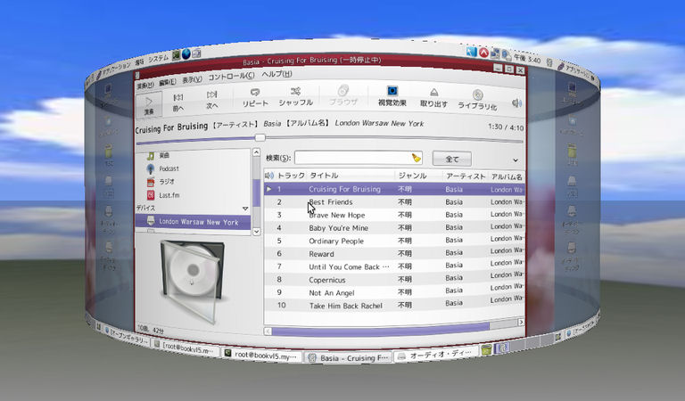Click the trash icon in bottom panel
This screenshot has width=685, height=401.
[x=486, y=349]
